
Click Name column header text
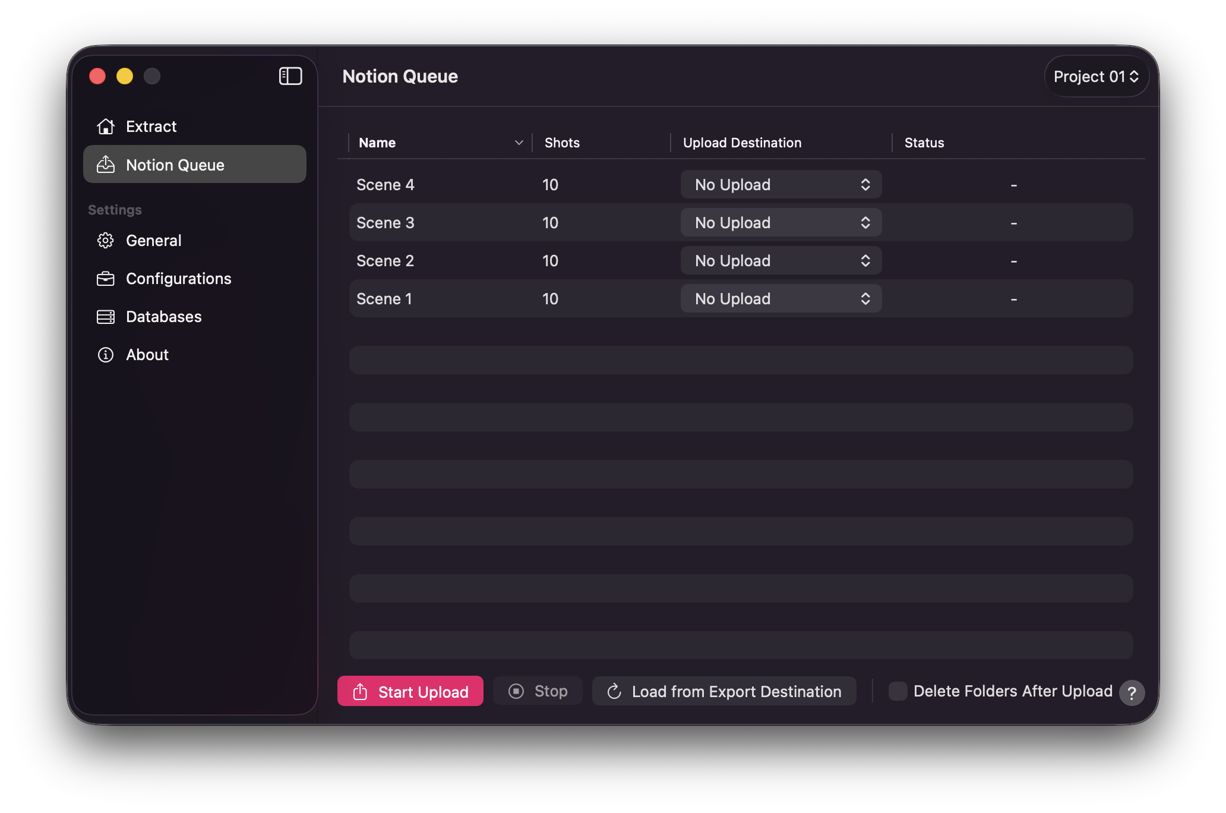coord(377,143)
